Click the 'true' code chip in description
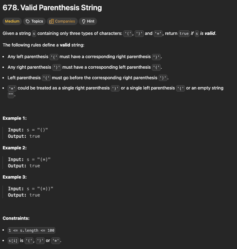The height and width of the screenshot is (249, 237). [184, 33]
